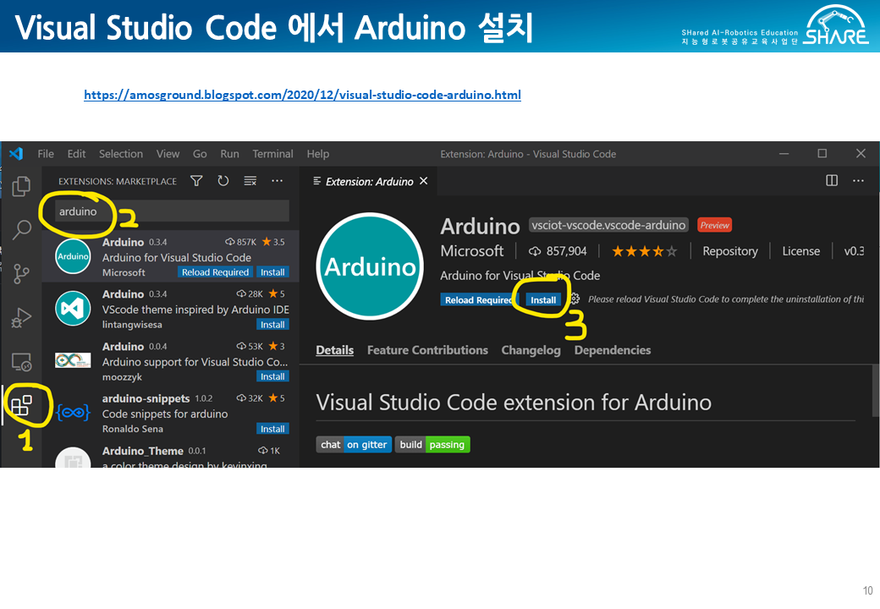This screenshot has width=880, height=609.
Task: Switch to the Dependencies tab
Action: pyautogui.click(x=613, y=350)
